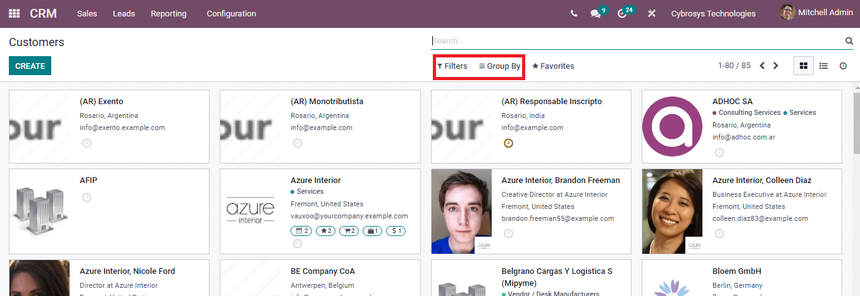Open the (AR) Exento customer card
This screenshot has width=860, height=296.
click(x=109, y=126)
